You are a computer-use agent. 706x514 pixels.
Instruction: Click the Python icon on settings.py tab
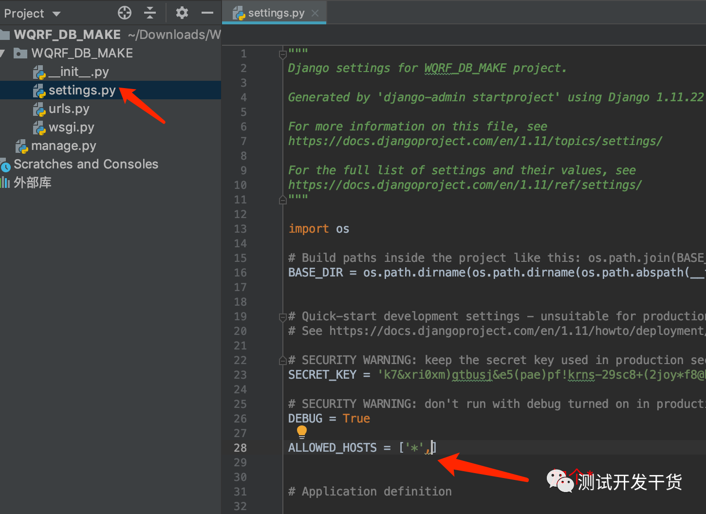(x=239, y=14)
